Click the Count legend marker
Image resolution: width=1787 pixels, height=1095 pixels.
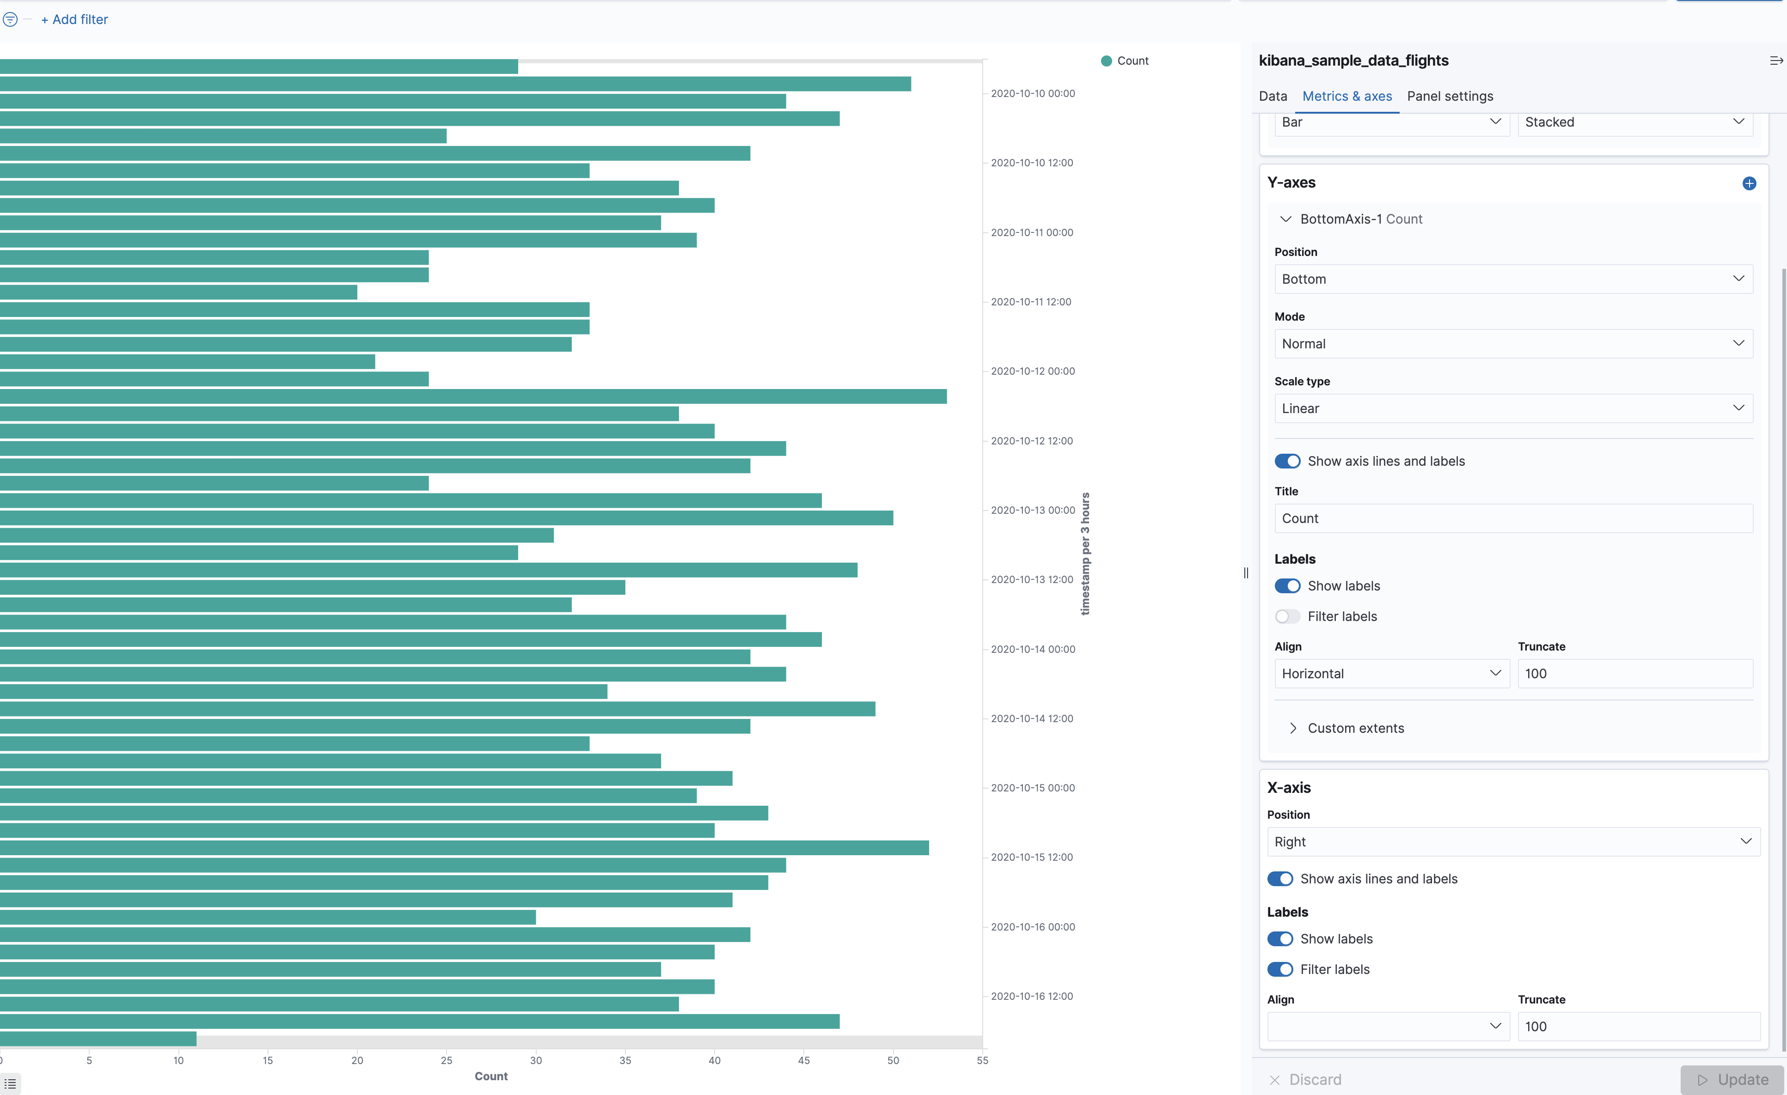[1106, 61]
